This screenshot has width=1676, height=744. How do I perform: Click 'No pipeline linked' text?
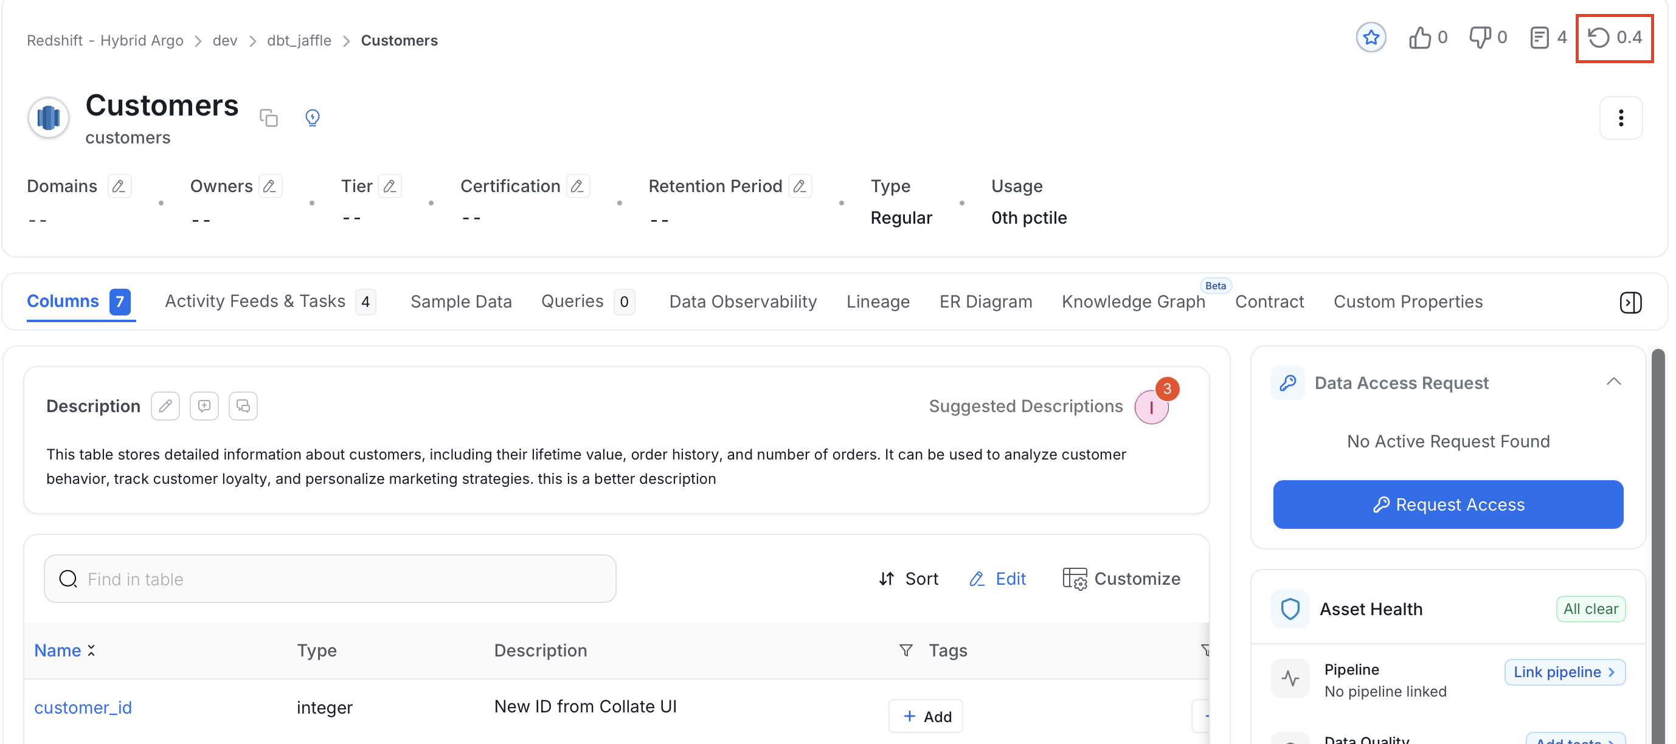coord(1385,691)
